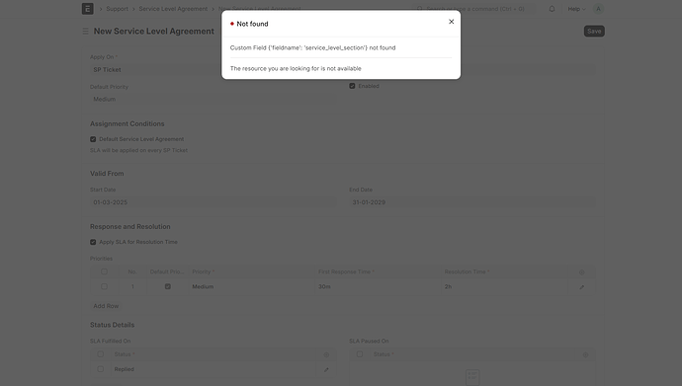This screenshot has width=682, height=386.
Task: Select all rows in SLA Fulfilled On table
Action: [101, 354]
